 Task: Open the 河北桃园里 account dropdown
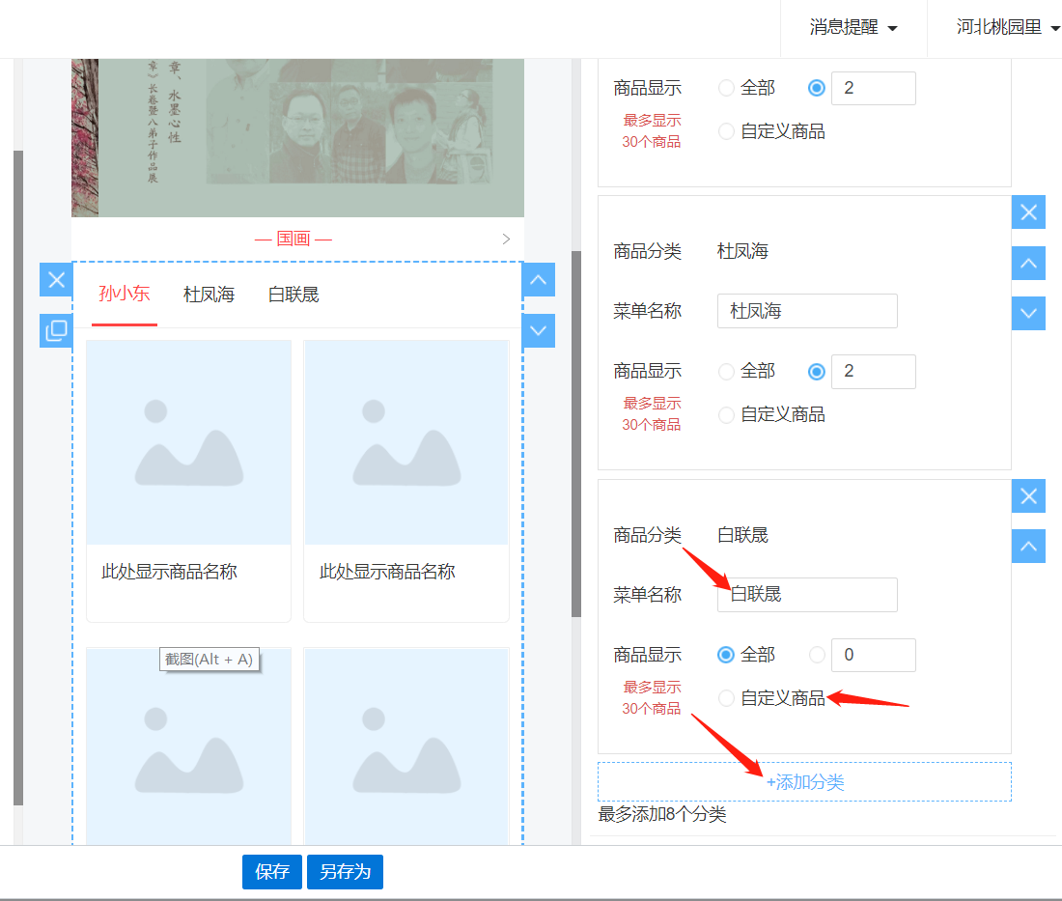1007,28
